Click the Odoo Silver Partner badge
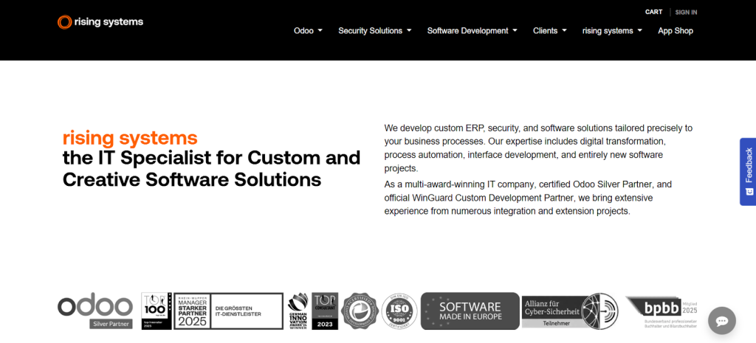756x343 pixels. [x=95, y=311]
